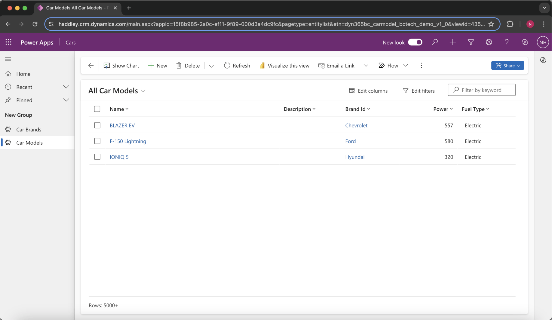Open the F-150 Lightning record
Image resolution: width=552 pixels, height=320 pixels.
(128, 141)
